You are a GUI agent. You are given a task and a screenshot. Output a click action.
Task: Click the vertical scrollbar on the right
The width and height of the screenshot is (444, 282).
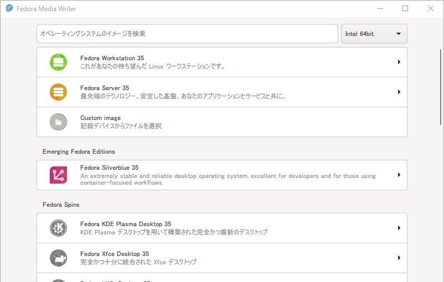(x=441, y=87)
